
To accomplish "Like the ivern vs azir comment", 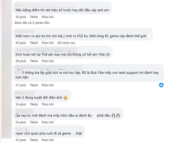I will (x=34, y=43).
